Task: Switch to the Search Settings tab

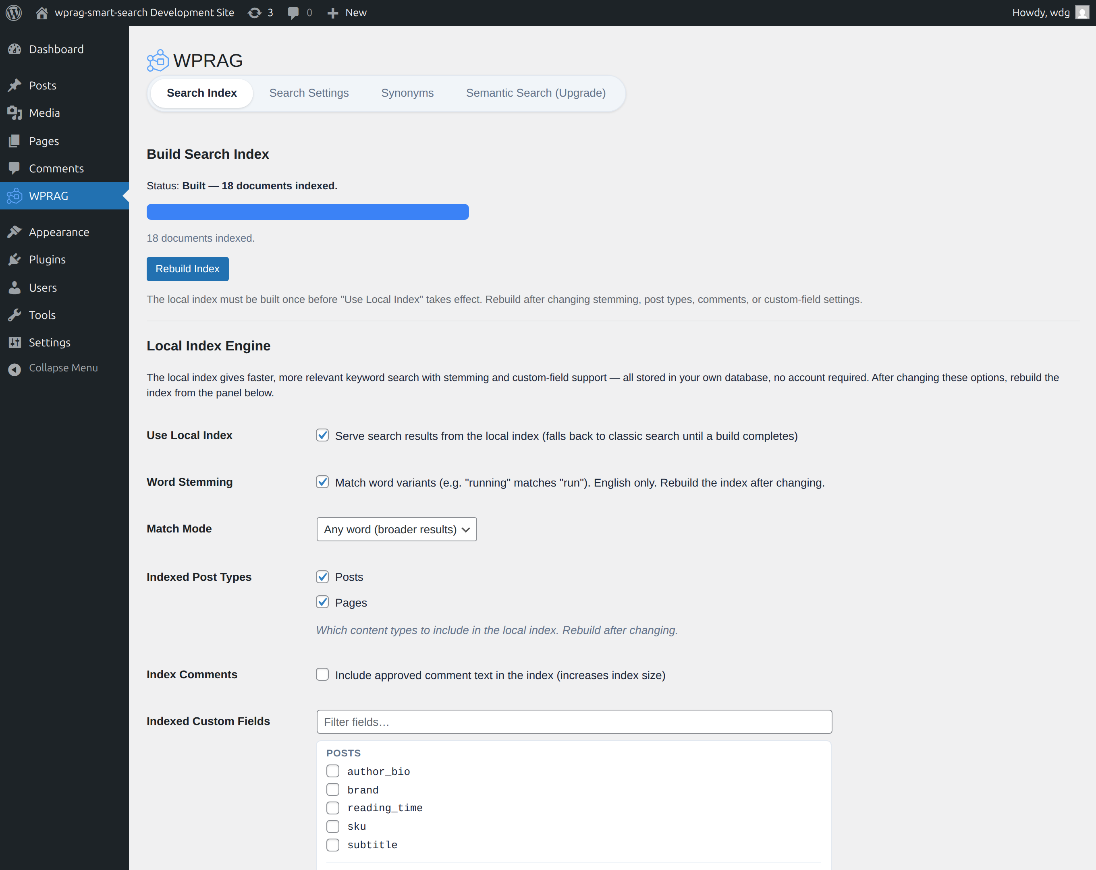Action: click(309, 93)
